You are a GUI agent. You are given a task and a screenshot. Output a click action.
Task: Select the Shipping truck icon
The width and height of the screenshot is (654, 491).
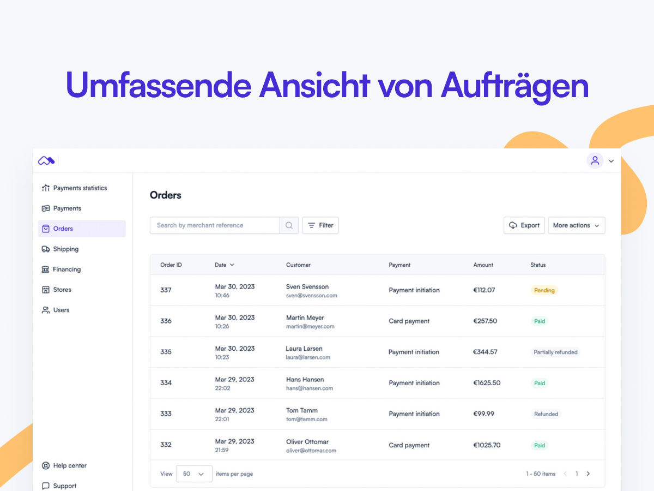coord(46,249)
